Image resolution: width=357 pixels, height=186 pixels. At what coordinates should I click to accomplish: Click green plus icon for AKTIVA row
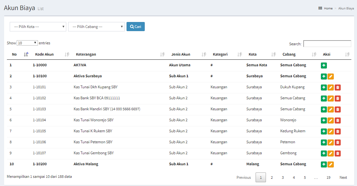point(324,65)
